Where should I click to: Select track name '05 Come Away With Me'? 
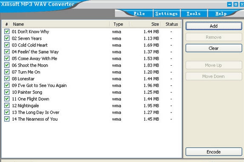[34, 58]
